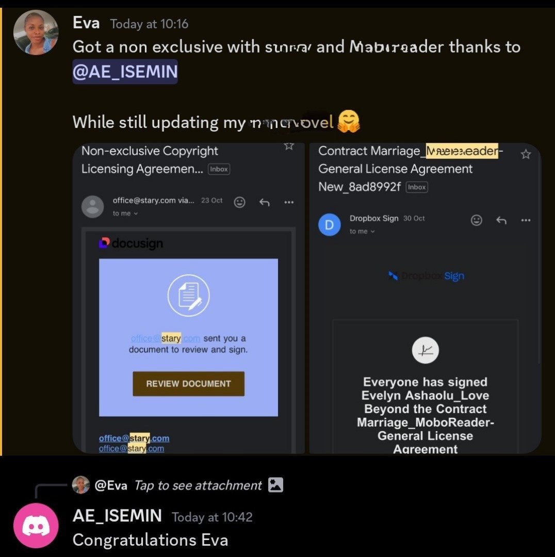Star the Contract Marriage email
Screen dimensions: 555x557
click(526, 154)
